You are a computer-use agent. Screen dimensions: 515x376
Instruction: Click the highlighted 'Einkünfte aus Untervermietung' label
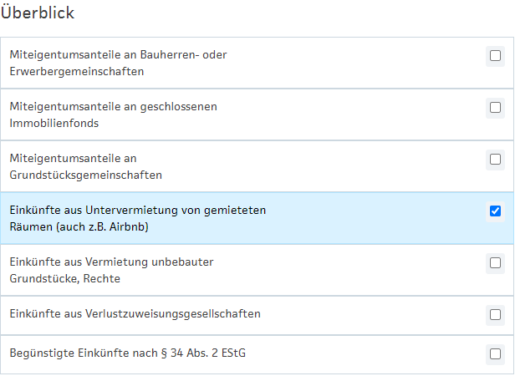(137, 211)
